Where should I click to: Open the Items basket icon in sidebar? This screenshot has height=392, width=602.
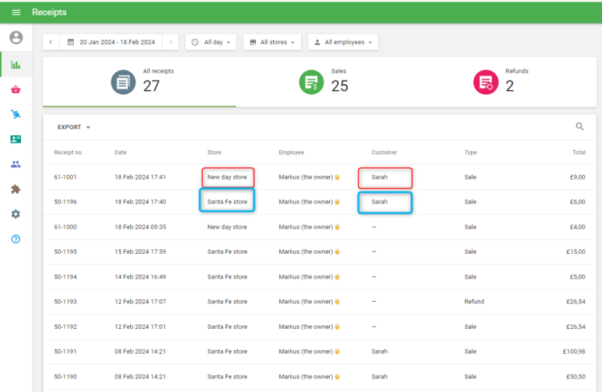[16, 89]
